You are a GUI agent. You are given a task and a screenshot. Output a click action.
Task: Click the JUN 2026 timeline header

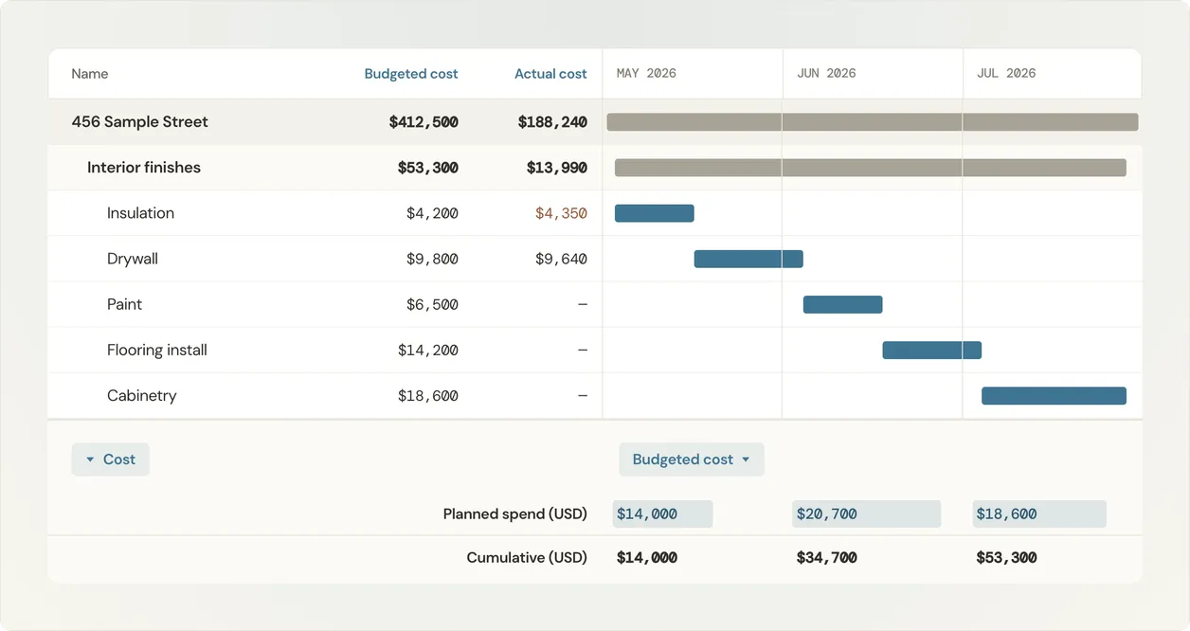point(826,73)
